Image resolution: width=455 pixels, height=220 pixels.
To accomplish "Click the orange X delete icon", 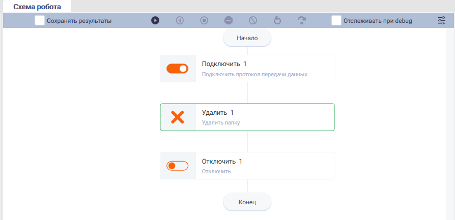I will point(178,117).
